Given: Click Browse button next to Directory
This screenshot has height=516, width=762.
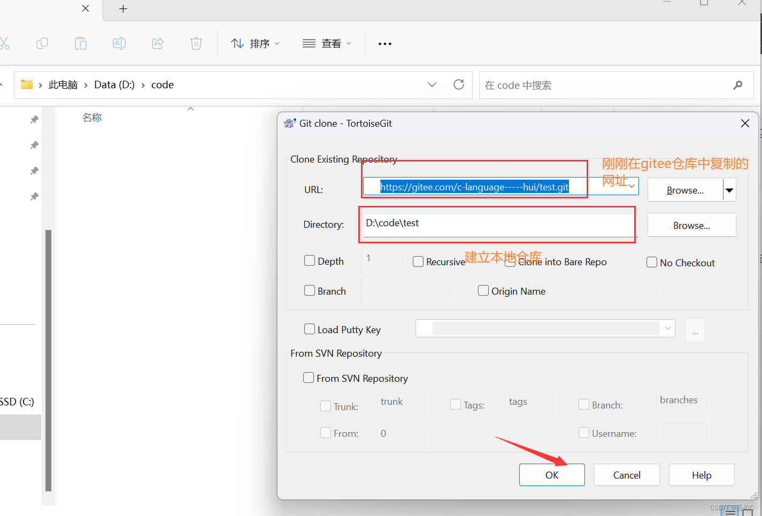Looking at the screenshot, I should [691, 225].
